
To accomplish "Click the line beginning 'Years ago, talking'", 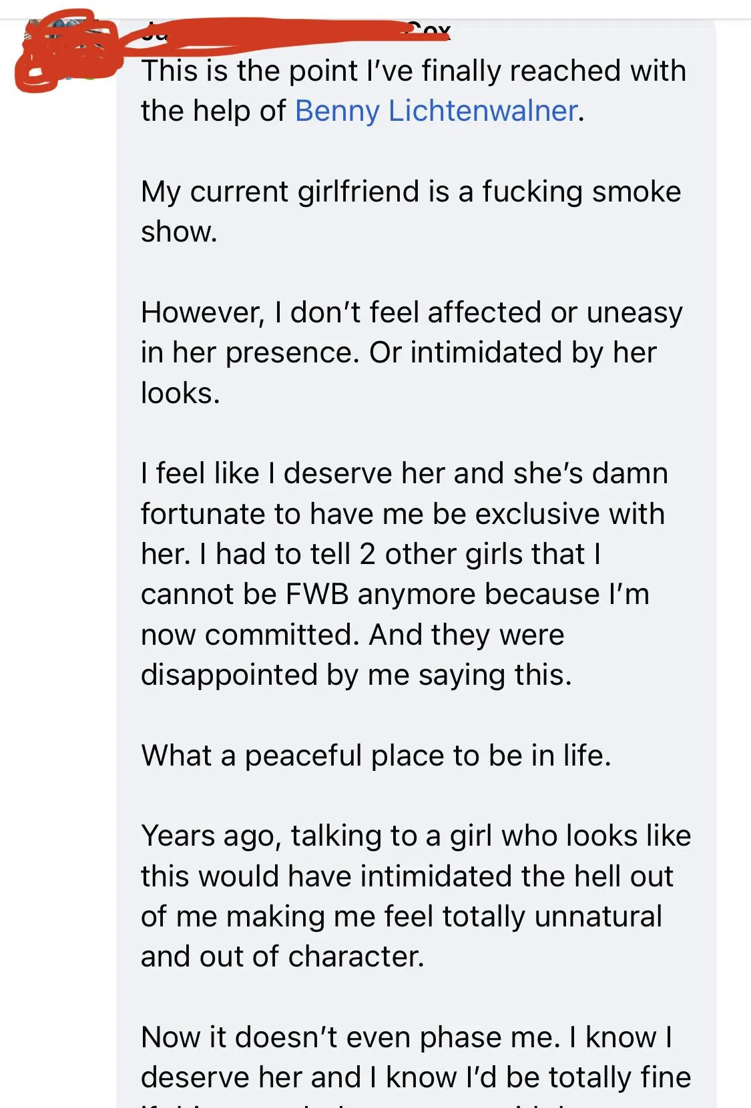I will pos(416,836).
